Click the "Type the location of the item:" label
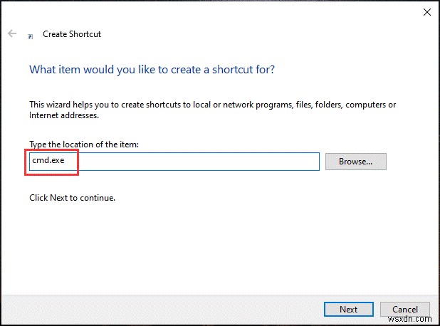This screenshot has width=440, height=326. point(84,144)
